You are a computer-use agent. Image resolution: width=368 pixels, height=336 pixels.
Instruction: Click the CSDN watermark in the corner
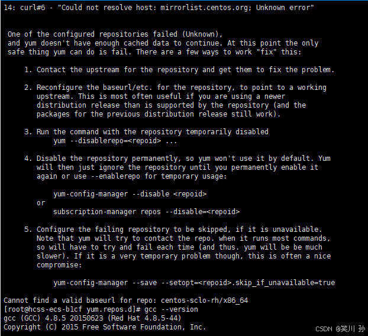pos(340,329)
